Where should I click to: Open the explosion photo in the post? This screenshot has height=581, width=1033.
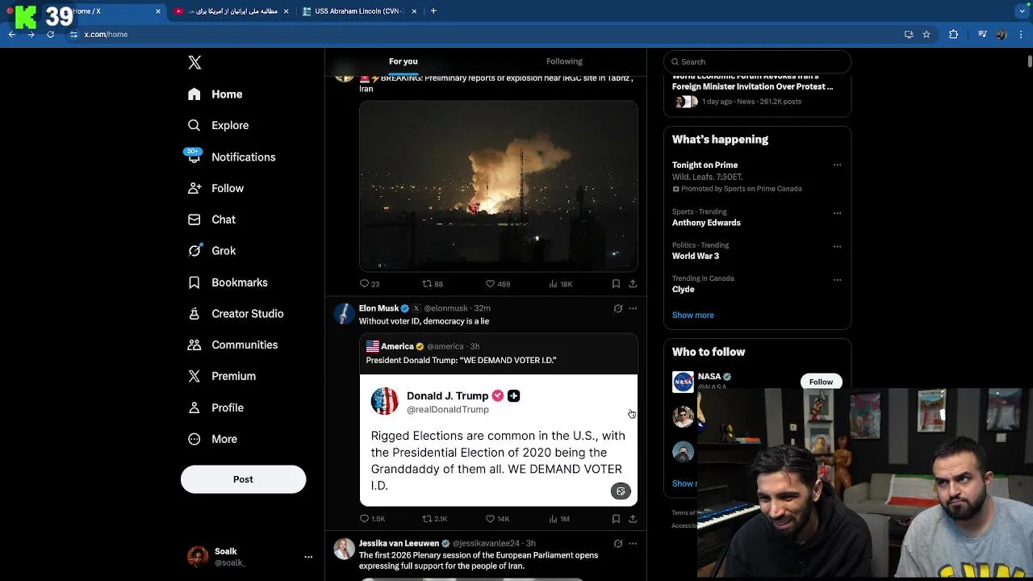[x=499, y=186]
